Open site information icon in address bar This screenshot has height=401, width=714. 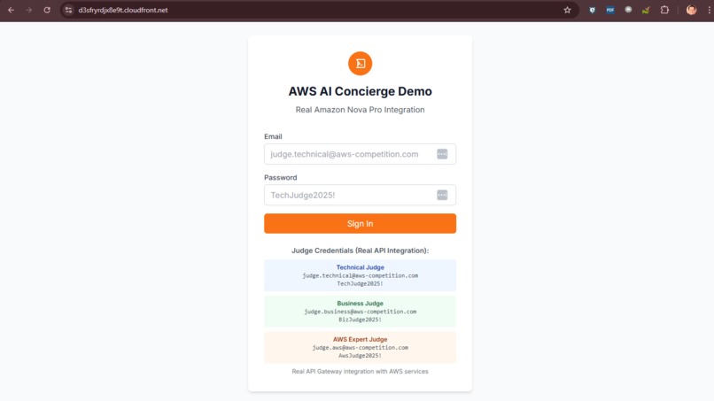(68, 10)
